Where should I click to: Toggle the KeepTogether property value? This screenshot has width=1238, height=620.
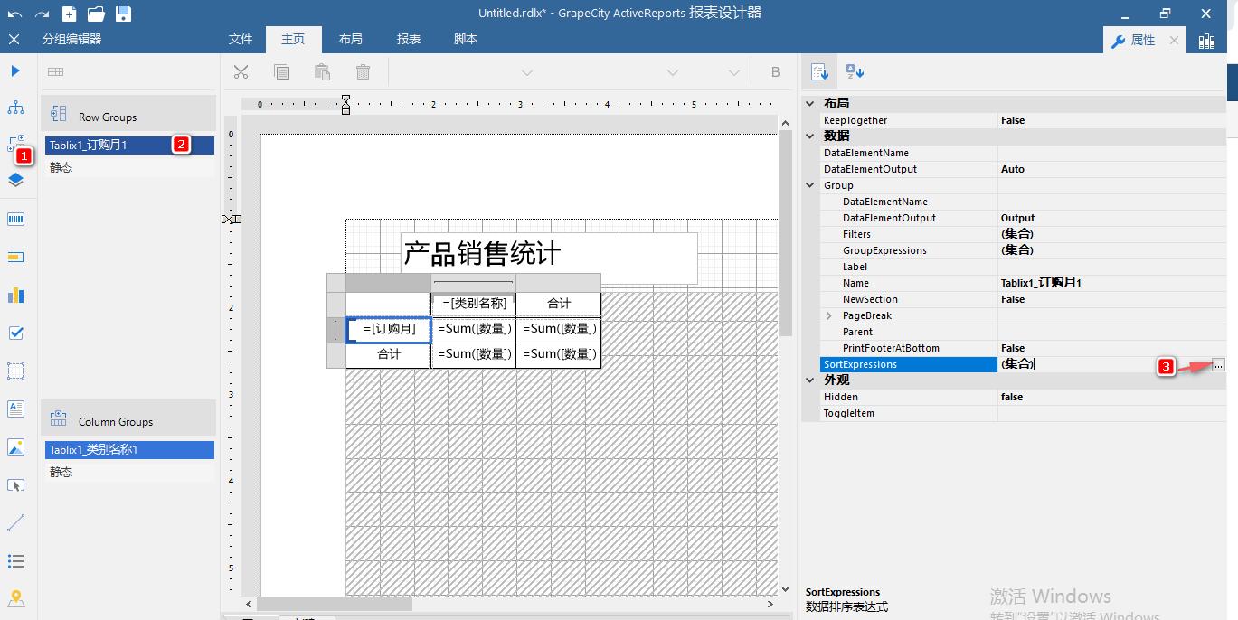point(1013,119)
